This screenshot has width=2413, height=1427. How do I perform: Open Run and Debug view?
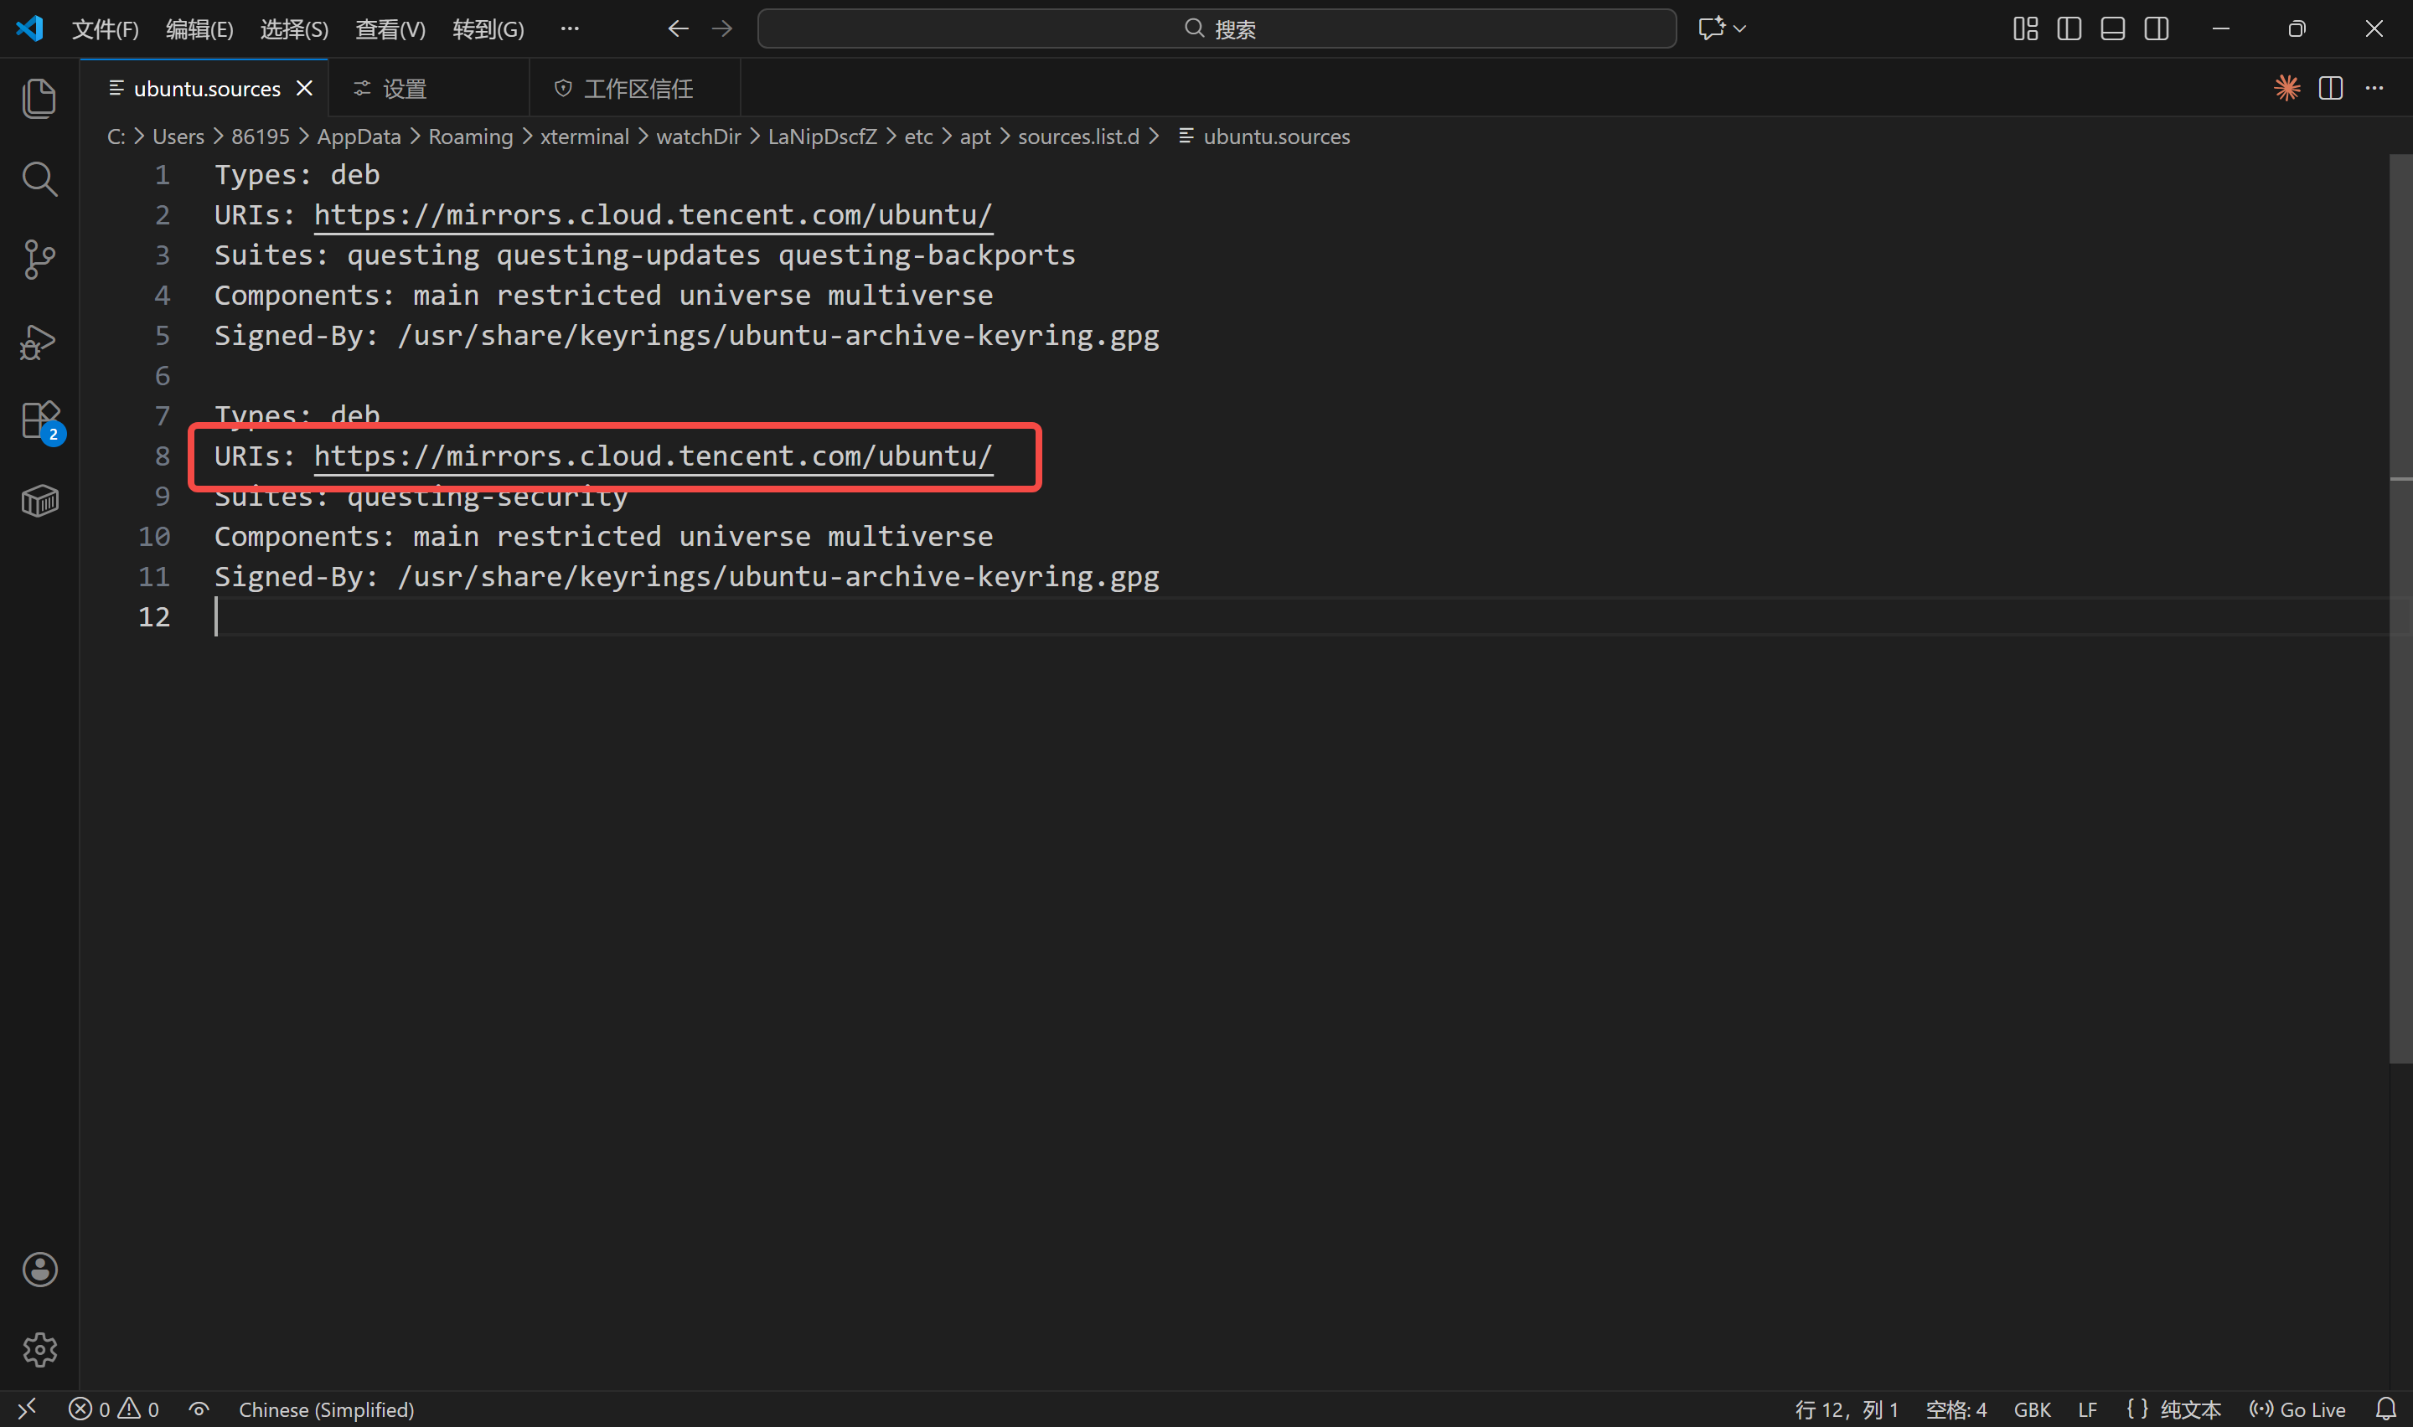coord(39,342)
